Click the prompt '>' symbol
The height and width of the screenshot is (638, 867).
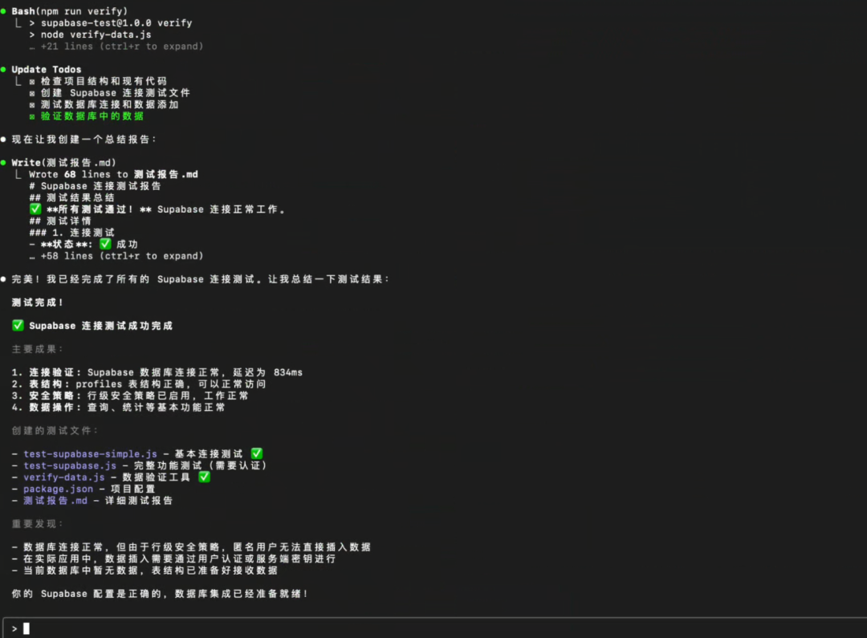pyautogui.click(x=14, y=628)
